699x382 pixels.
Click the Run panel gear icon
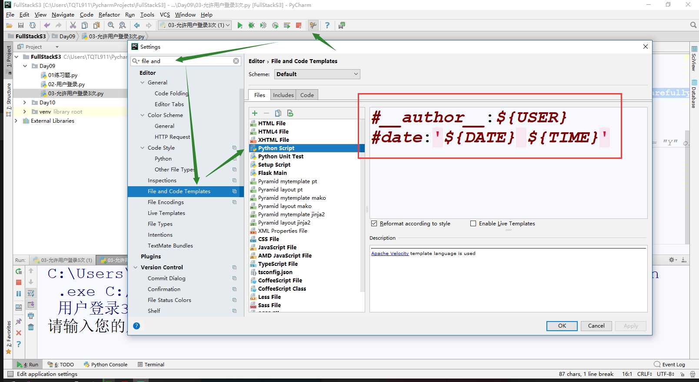pyautogui.click(x=672, y=260)
